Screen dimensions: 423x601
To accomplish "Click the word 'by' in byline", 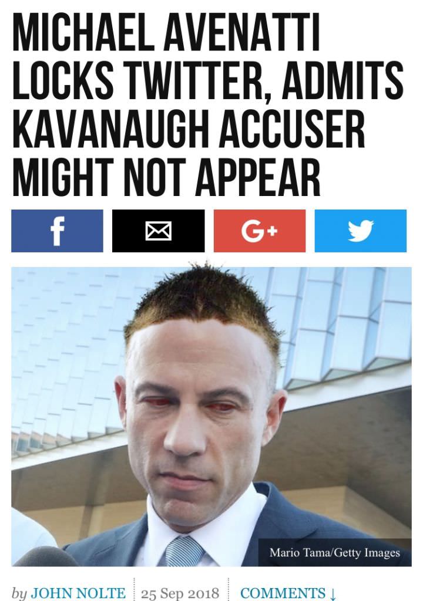I will 19,593.
